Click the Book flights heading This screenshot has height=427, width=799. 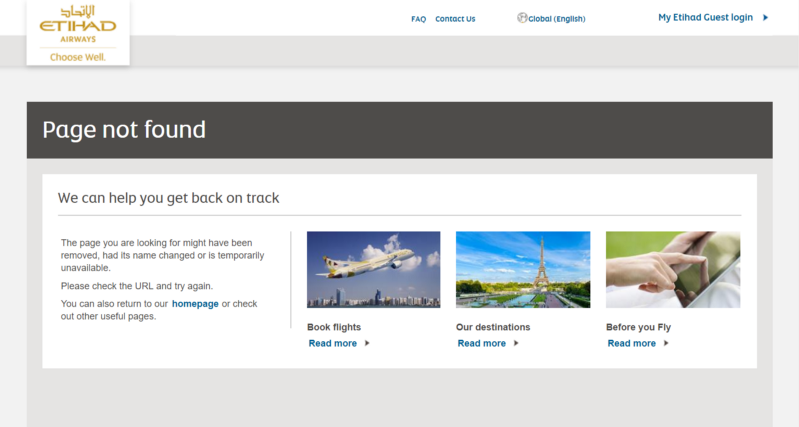tap(334, 327)
